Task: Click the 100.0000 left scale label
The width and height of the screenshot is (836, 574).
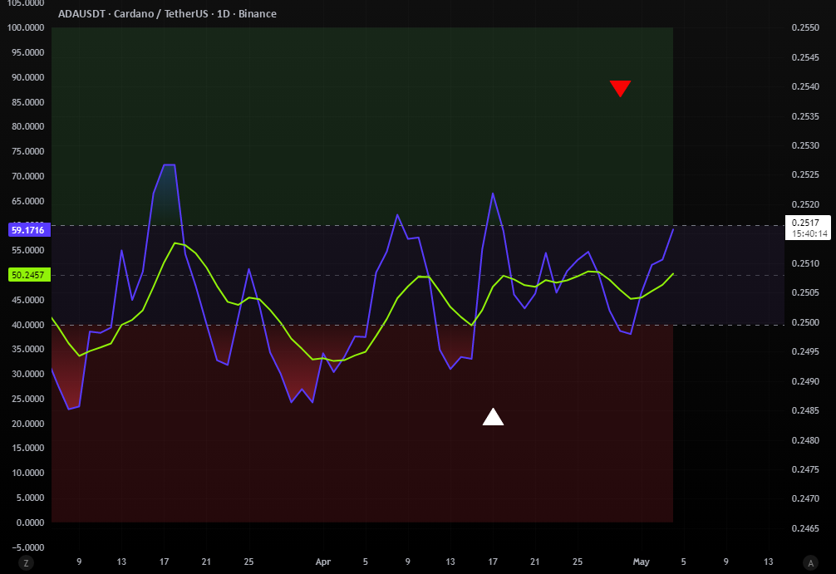Action: pos(26,27)
